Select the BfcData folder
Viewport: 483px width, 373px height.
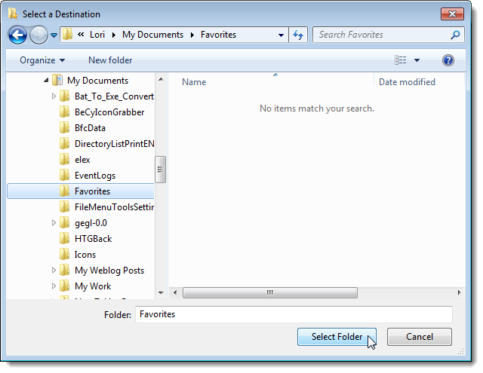(x=90, y=128)
